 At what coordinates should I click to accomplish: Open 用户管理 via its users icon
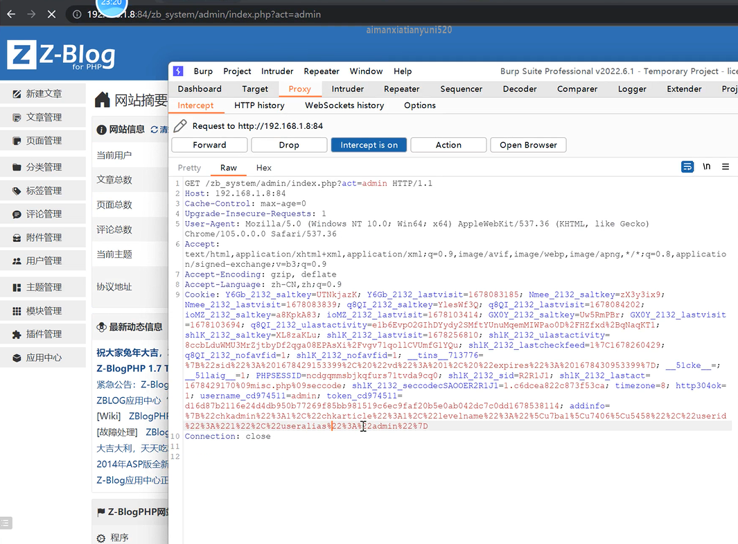point(17,261)
